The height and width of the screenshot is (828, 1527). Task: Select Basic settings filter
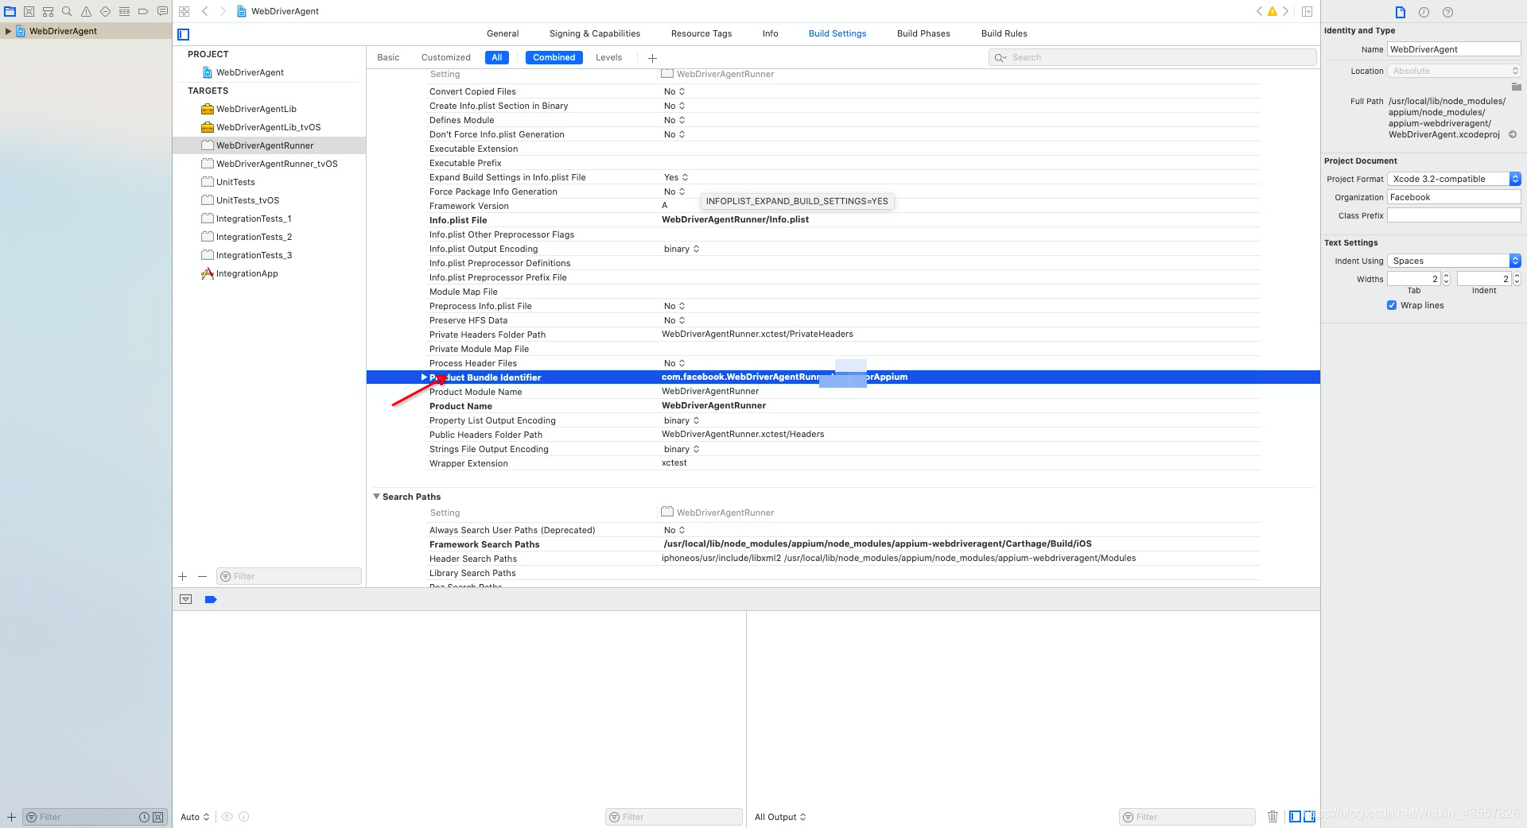coord(388,57)
